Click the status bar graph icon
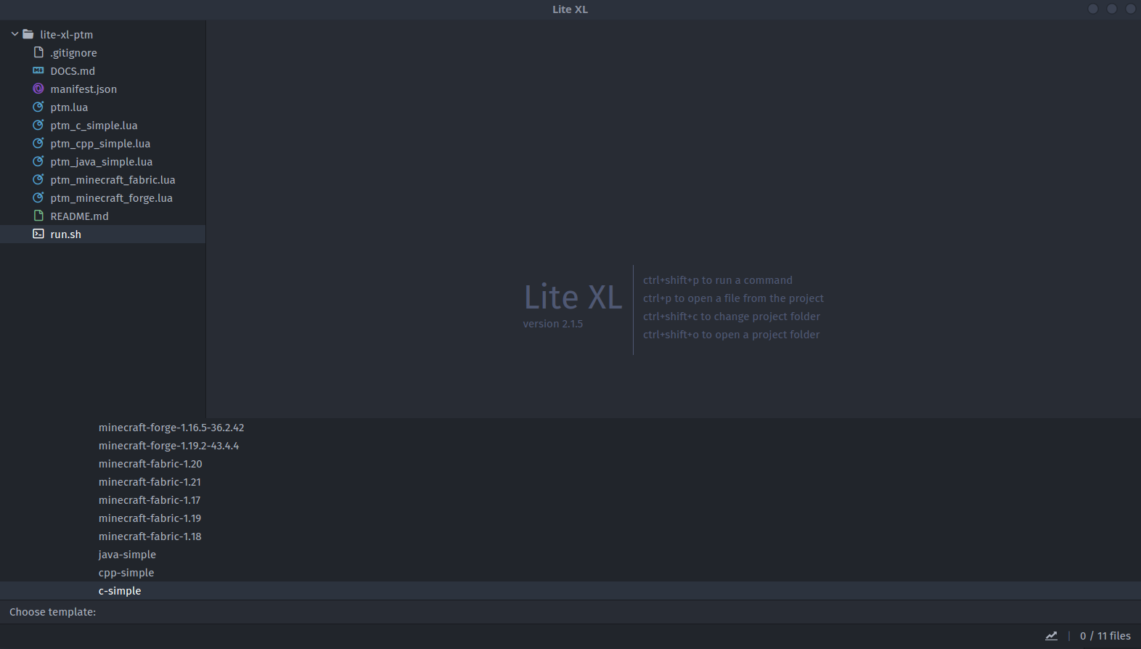 click(1051, 636)
